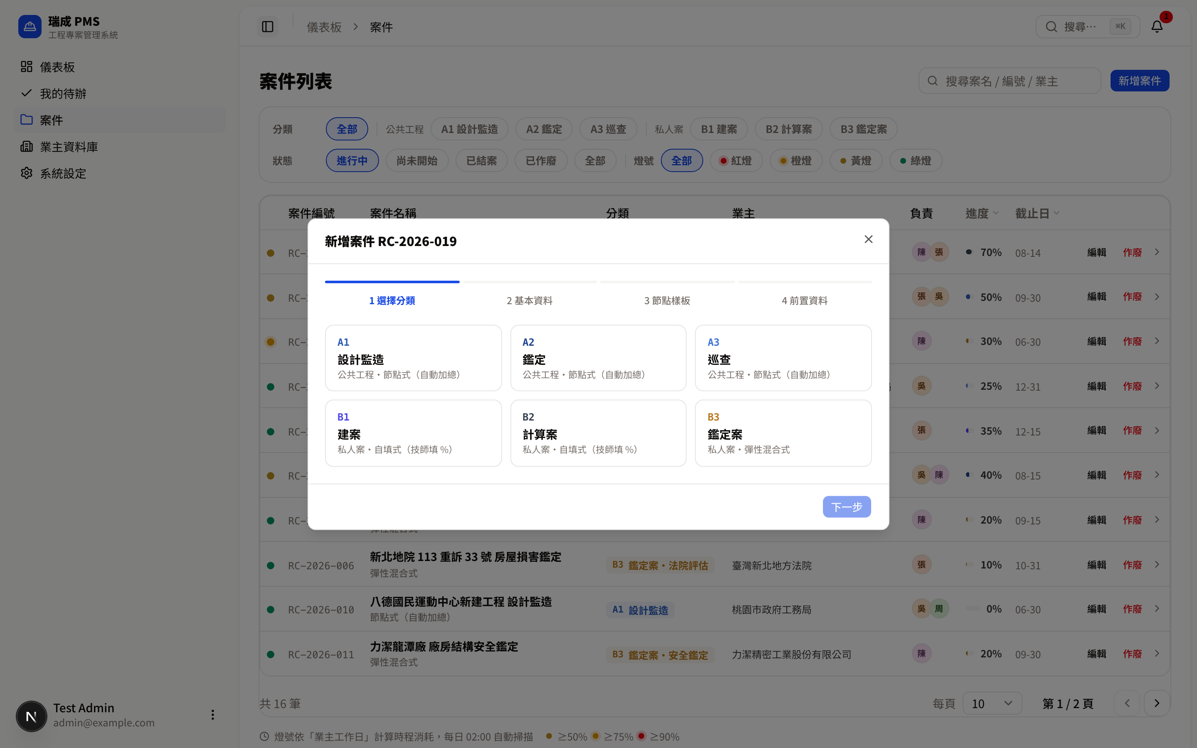1197x748 pixels.
Task: Click 儀表板 breadcrumb link
Action: [324, 27]
